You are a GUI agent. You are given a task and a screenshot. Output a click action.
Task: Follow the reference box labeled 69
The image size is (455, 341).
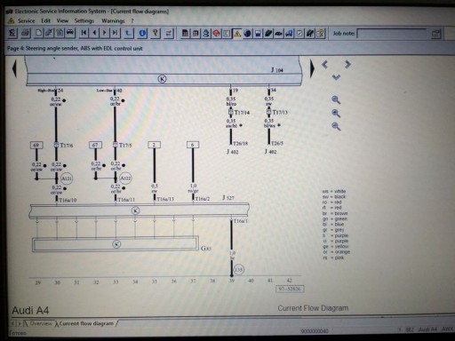tap(36, 145)
